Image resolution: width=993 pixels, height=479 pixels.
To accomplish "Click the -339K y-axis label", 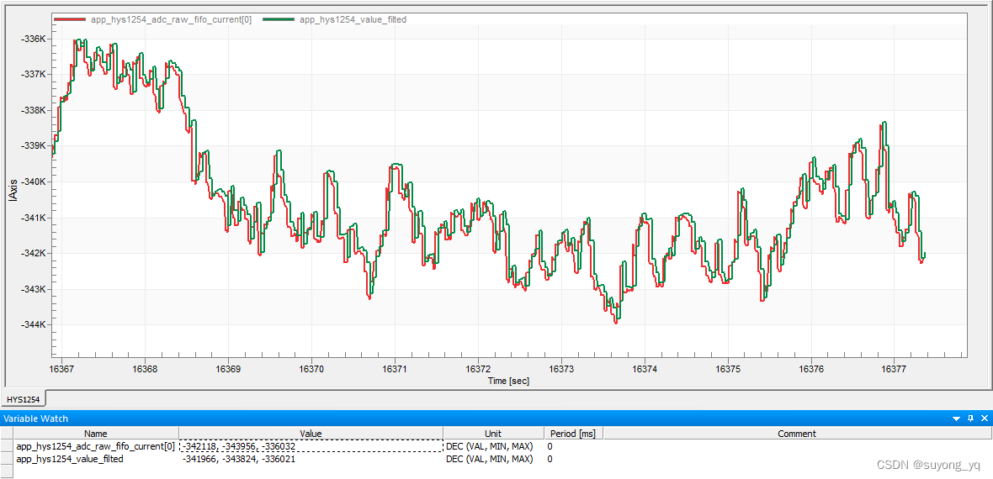I will [34, 146].
